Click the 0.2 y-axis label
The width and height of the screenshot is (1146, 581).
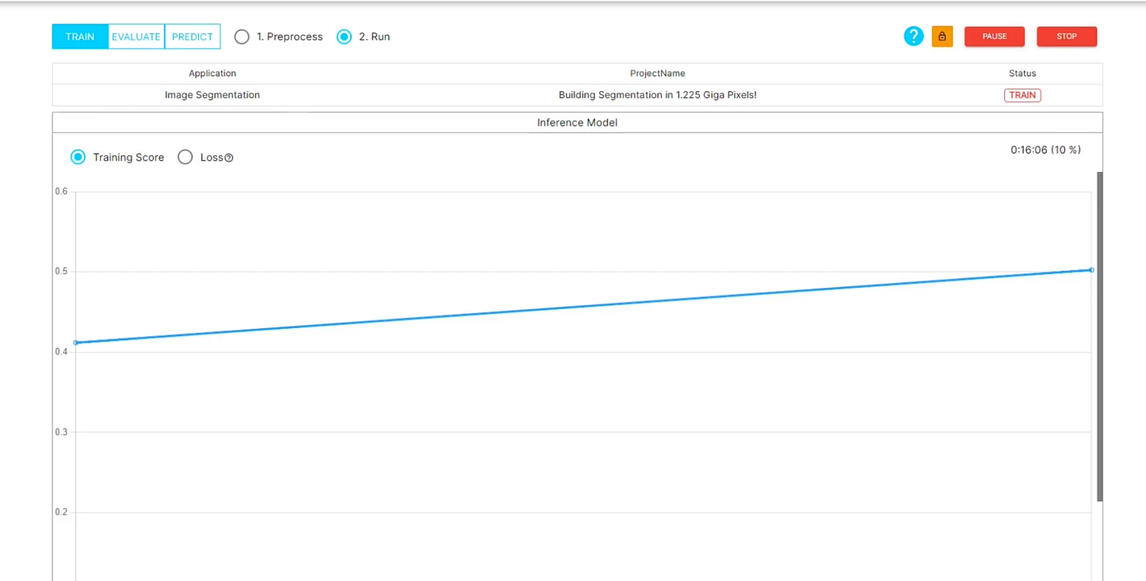[61, 513]
